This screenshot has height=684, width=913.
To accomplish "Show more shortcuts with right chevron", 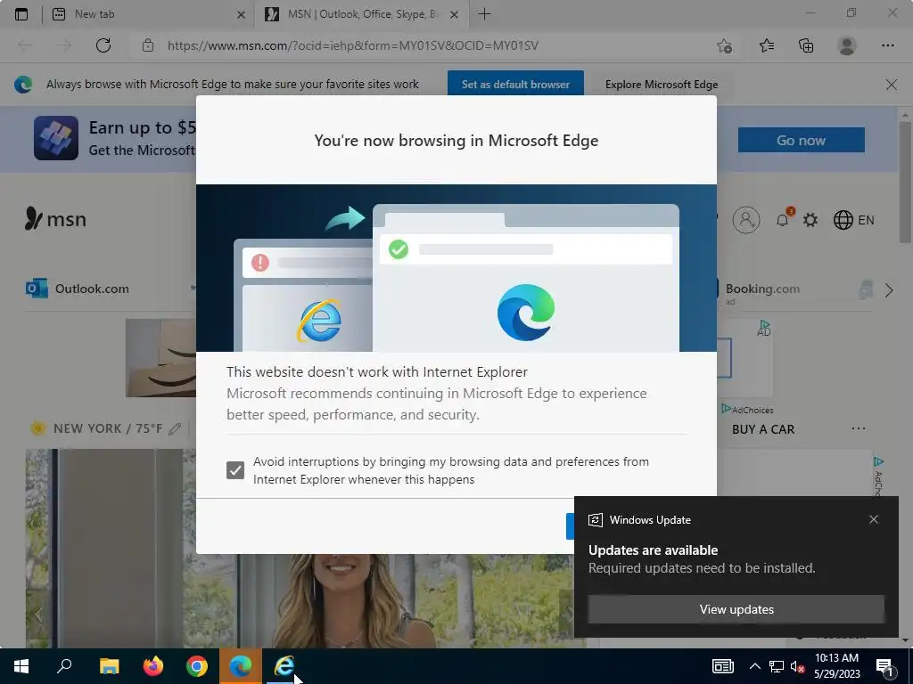I will pos(889,289).
